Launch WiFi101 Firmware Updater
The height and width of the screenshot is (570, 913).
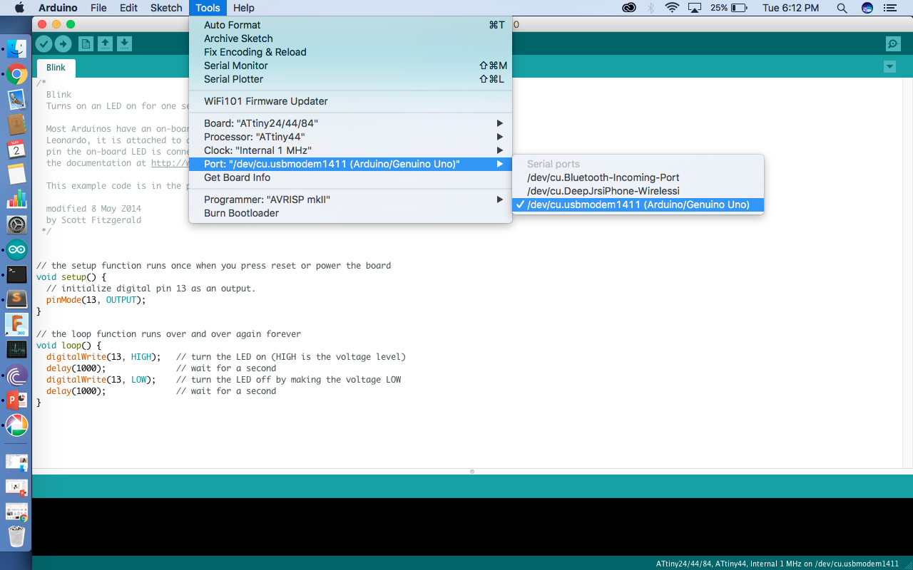click(350, 101)
